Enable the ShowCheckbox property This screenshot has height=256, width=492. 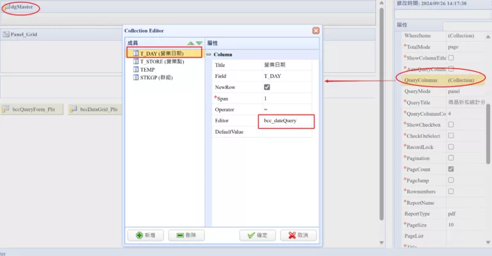point(451,125)
